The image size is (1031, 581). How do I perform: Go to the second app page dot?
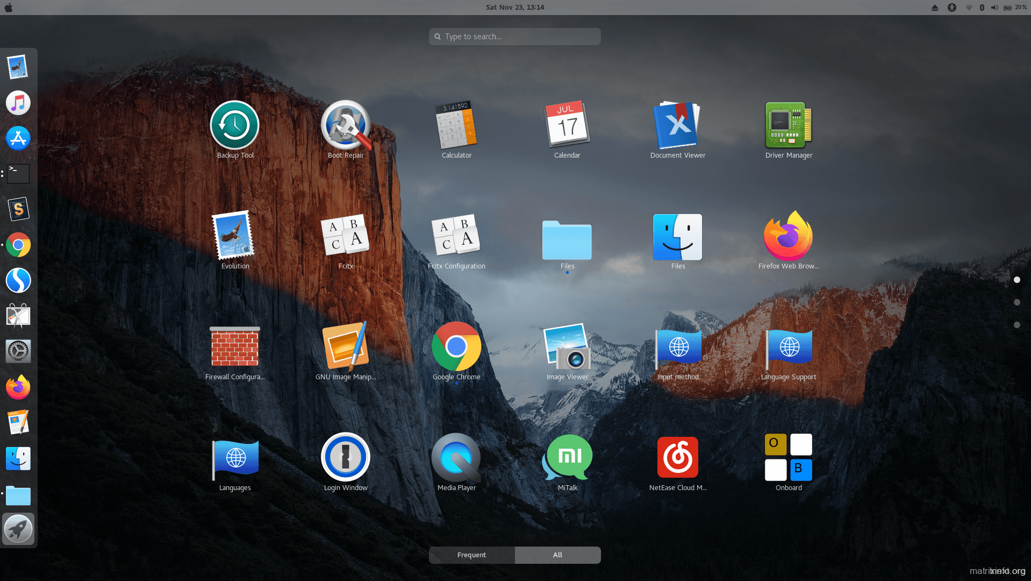[1017, 302]
